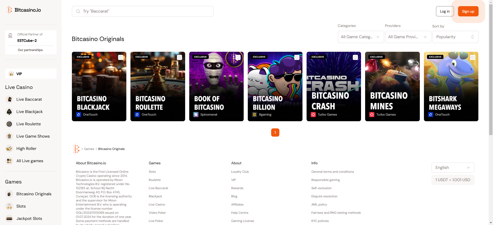Click Bgaming provider icon on Bitcasino Billion
493x225 pixels.
point(254,115)
